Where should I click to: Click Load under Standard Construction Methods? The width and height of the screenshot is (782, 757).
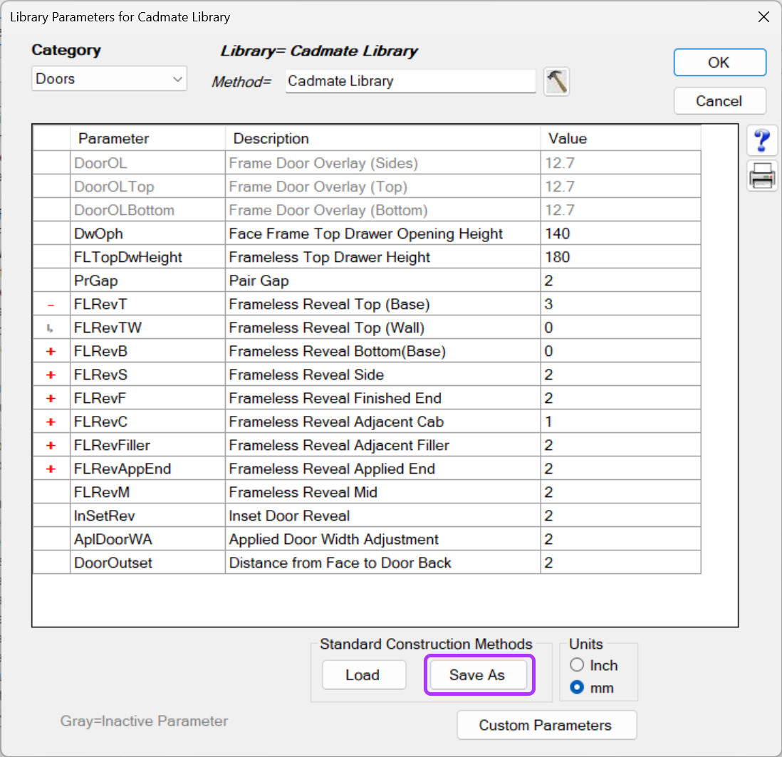364,675
